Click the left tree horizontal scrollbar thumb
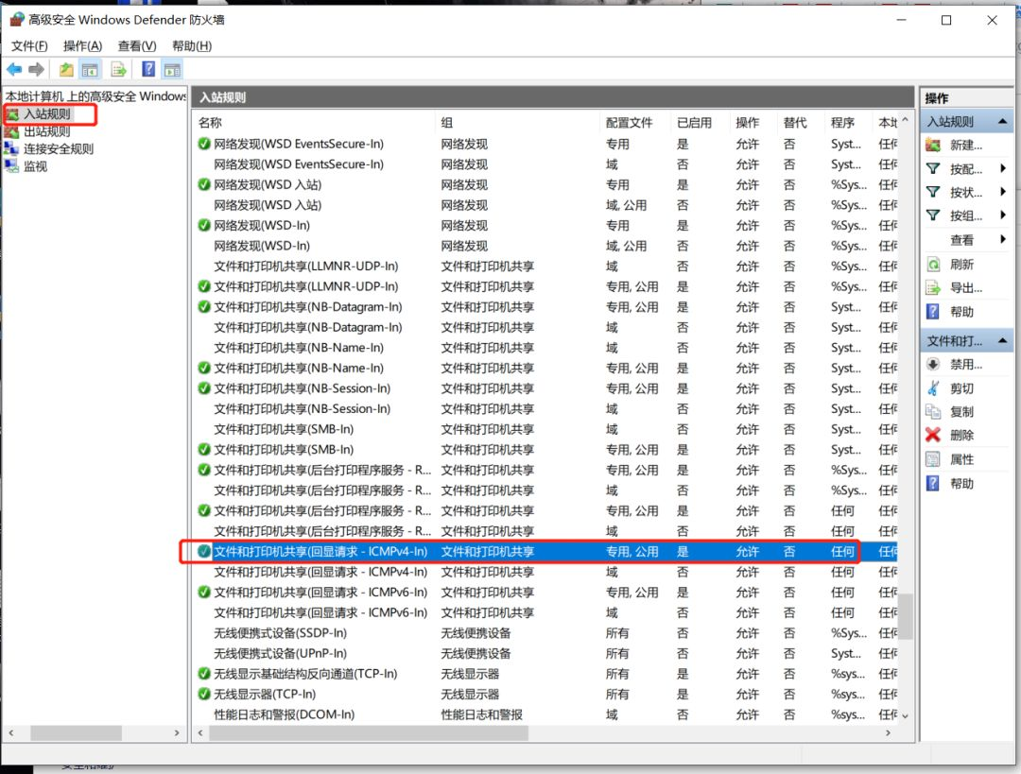 [x=77, y=733]
